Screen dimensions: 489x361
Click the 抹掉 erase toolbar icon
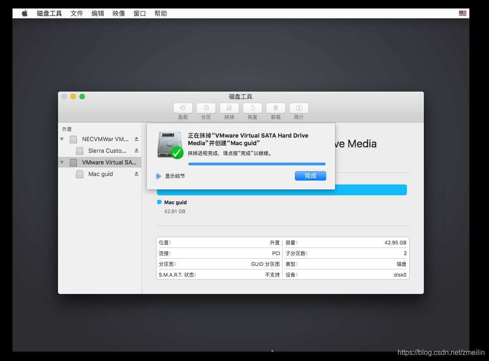pyautogui.click(x=229, y=108)
